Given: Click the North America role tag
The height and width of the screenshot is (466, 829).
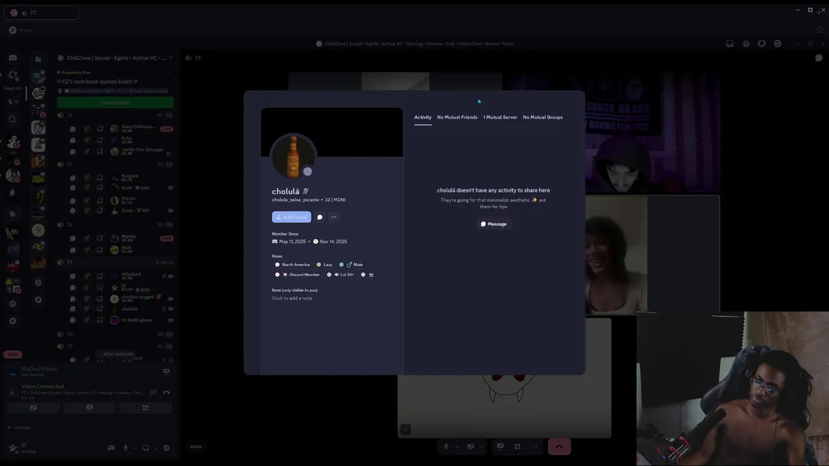Looking at the screenshot, I should pos(292,265).
